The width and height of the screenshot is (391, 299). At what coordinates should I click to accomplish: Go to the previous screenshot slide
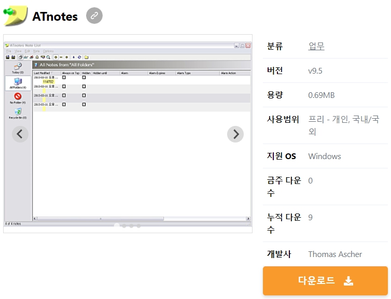click(20, 134)
